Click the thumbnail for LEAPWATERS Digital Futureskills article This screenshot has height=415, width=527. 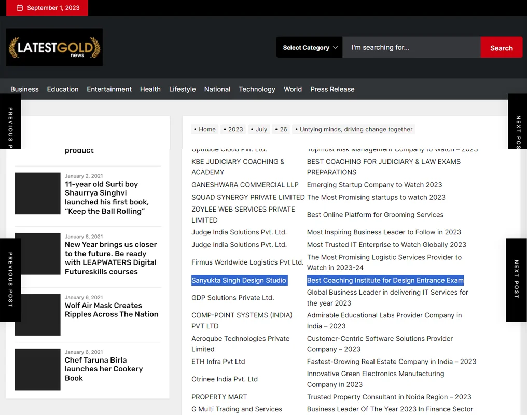click(37, 254)
